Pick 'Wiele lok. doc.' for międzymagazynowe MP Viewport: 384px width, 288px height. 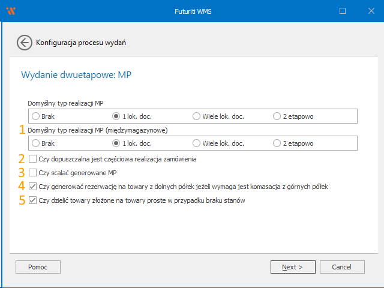(x=196, y=143)
